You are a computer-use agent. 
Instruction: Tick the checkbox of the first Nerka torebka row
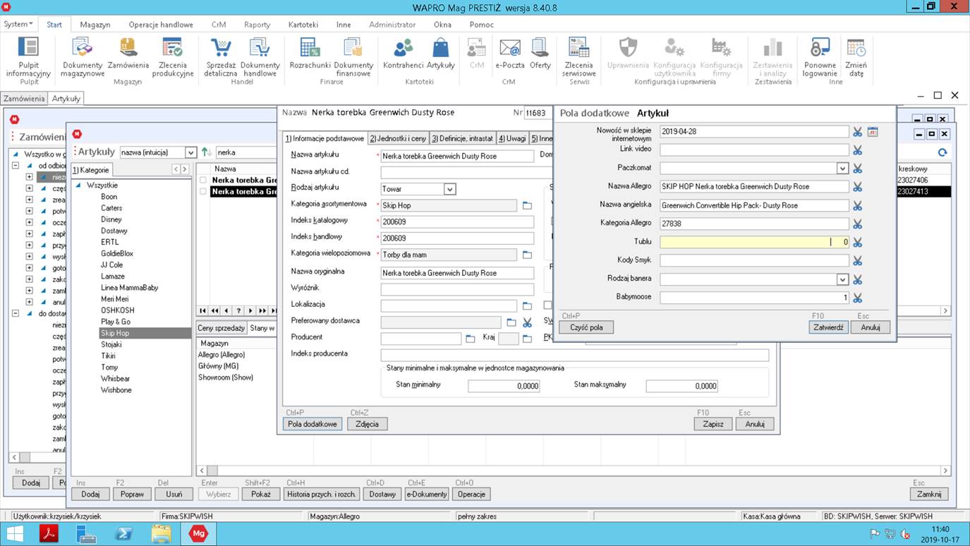203,181
